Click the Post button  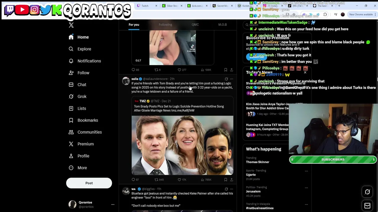tap(89, 183)
